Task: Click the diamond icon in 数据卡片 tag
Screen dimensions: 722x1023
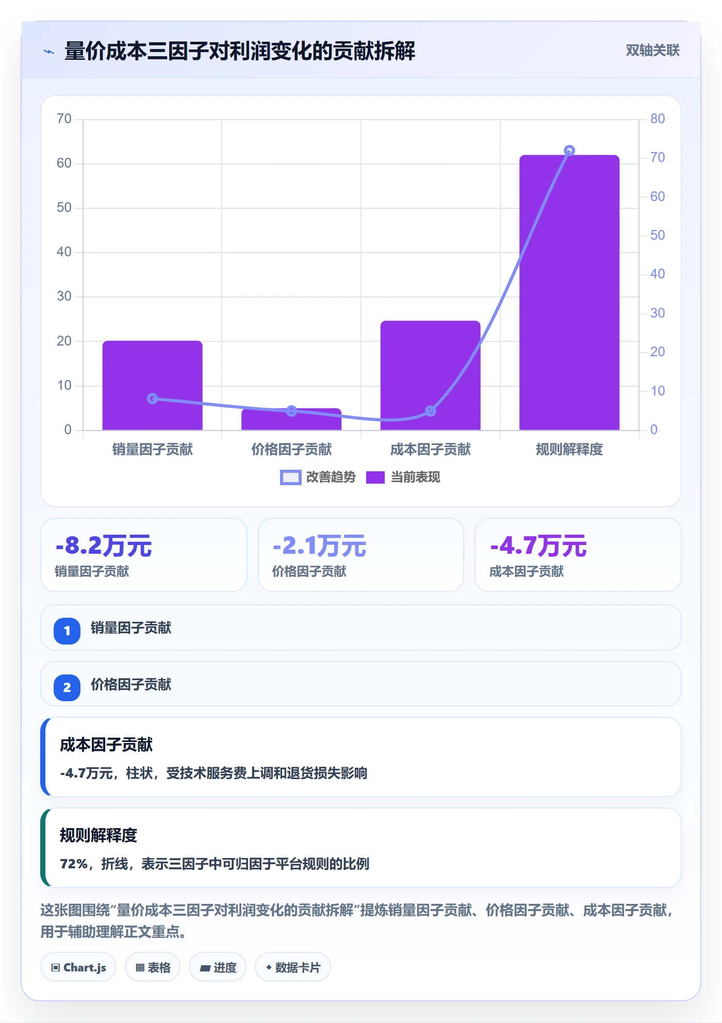Action: [x=269, y=967]
